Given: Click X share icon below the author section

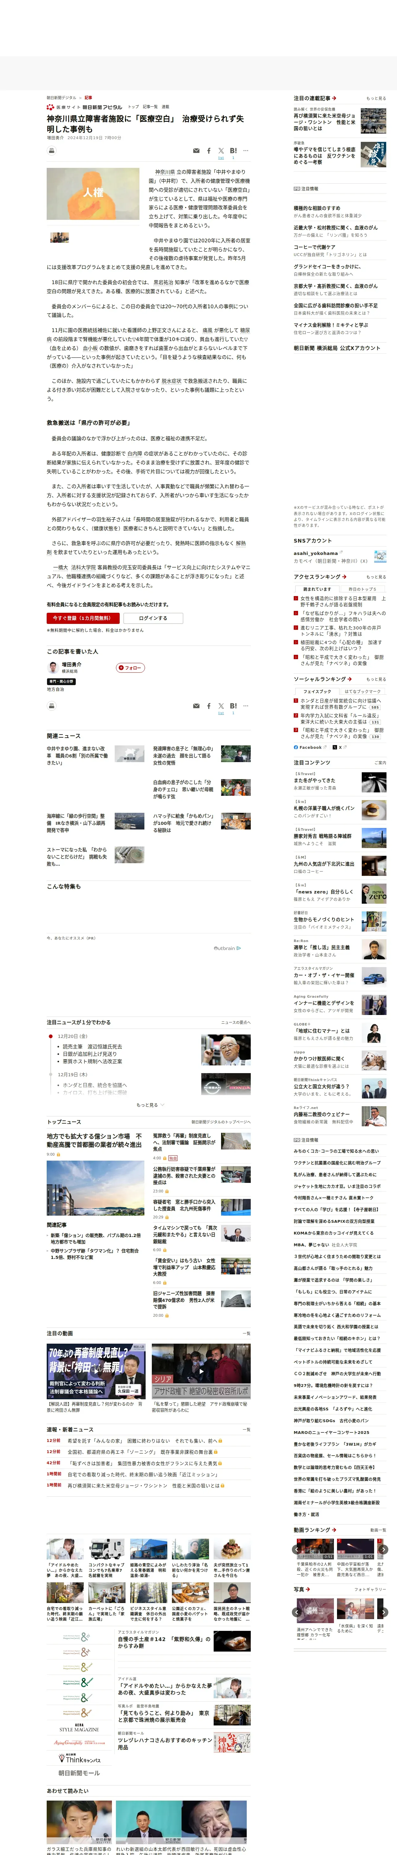Looking at the screenshot, I should tap(221, 706).
